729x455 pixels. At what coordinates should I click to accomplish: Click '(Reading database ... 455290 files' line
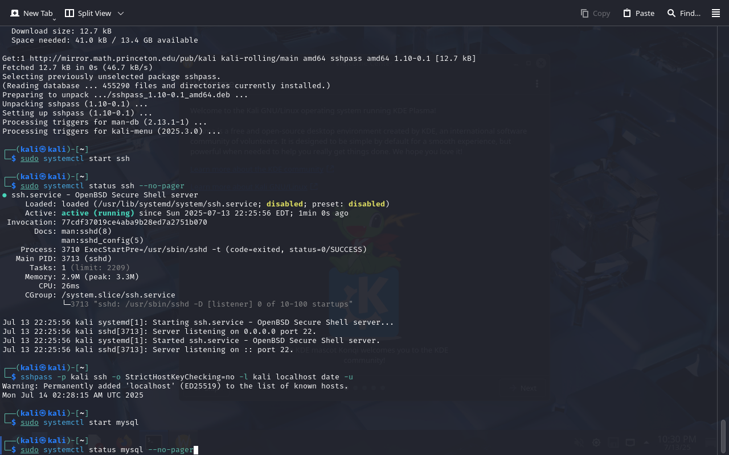click(x=166, y=86)
